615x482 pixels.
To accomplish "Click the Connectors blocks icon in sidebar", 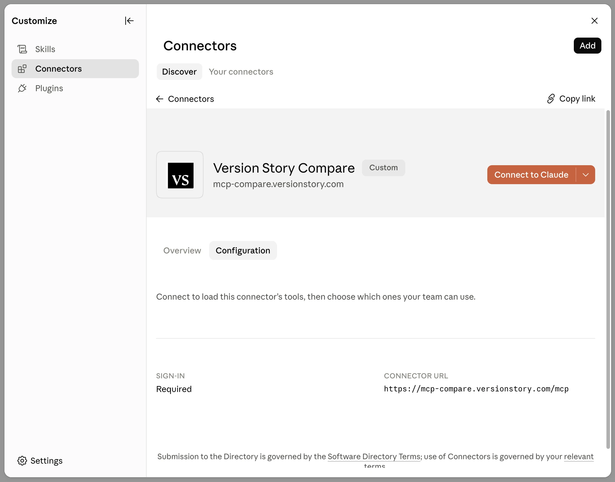I will pos(22,69).
